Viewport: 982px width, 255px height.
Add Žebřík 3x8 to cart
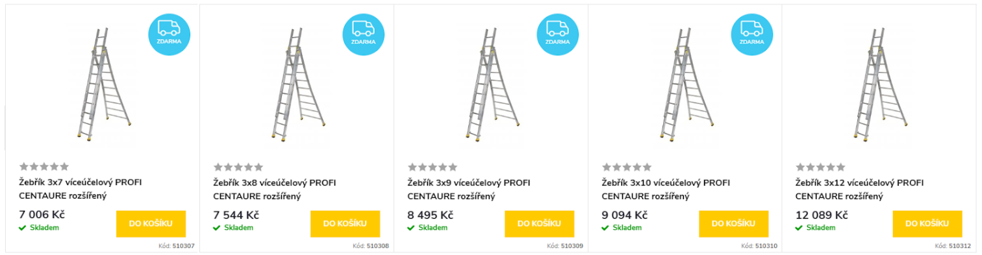345,224
